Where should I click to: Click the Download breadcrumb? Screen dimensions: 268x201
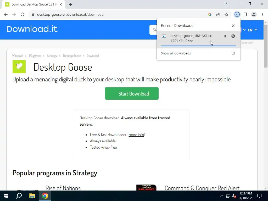click(x=93, y=56)
